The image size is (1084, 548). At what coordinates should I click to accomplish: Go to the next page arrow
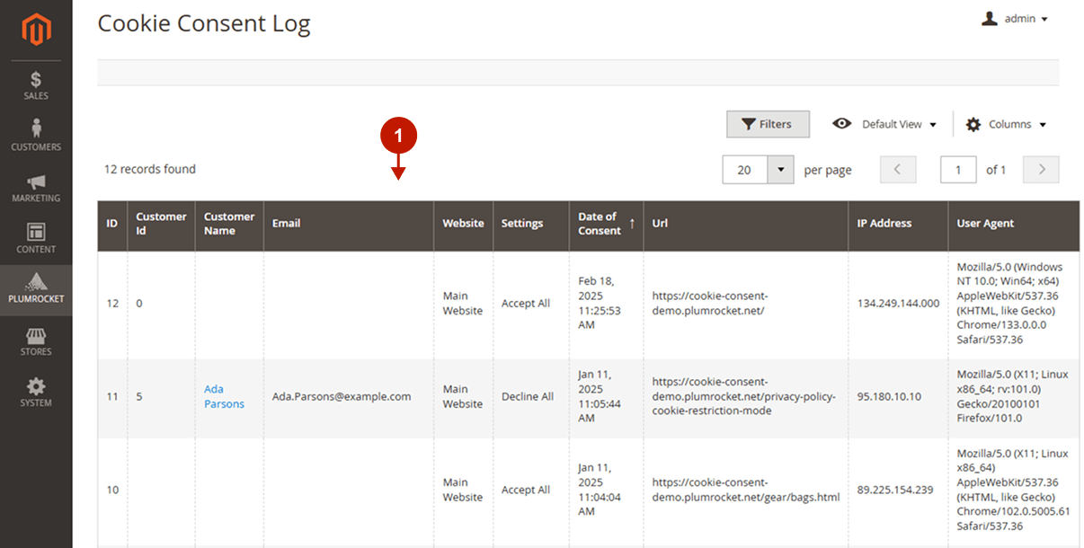[x=1041, y=170]
